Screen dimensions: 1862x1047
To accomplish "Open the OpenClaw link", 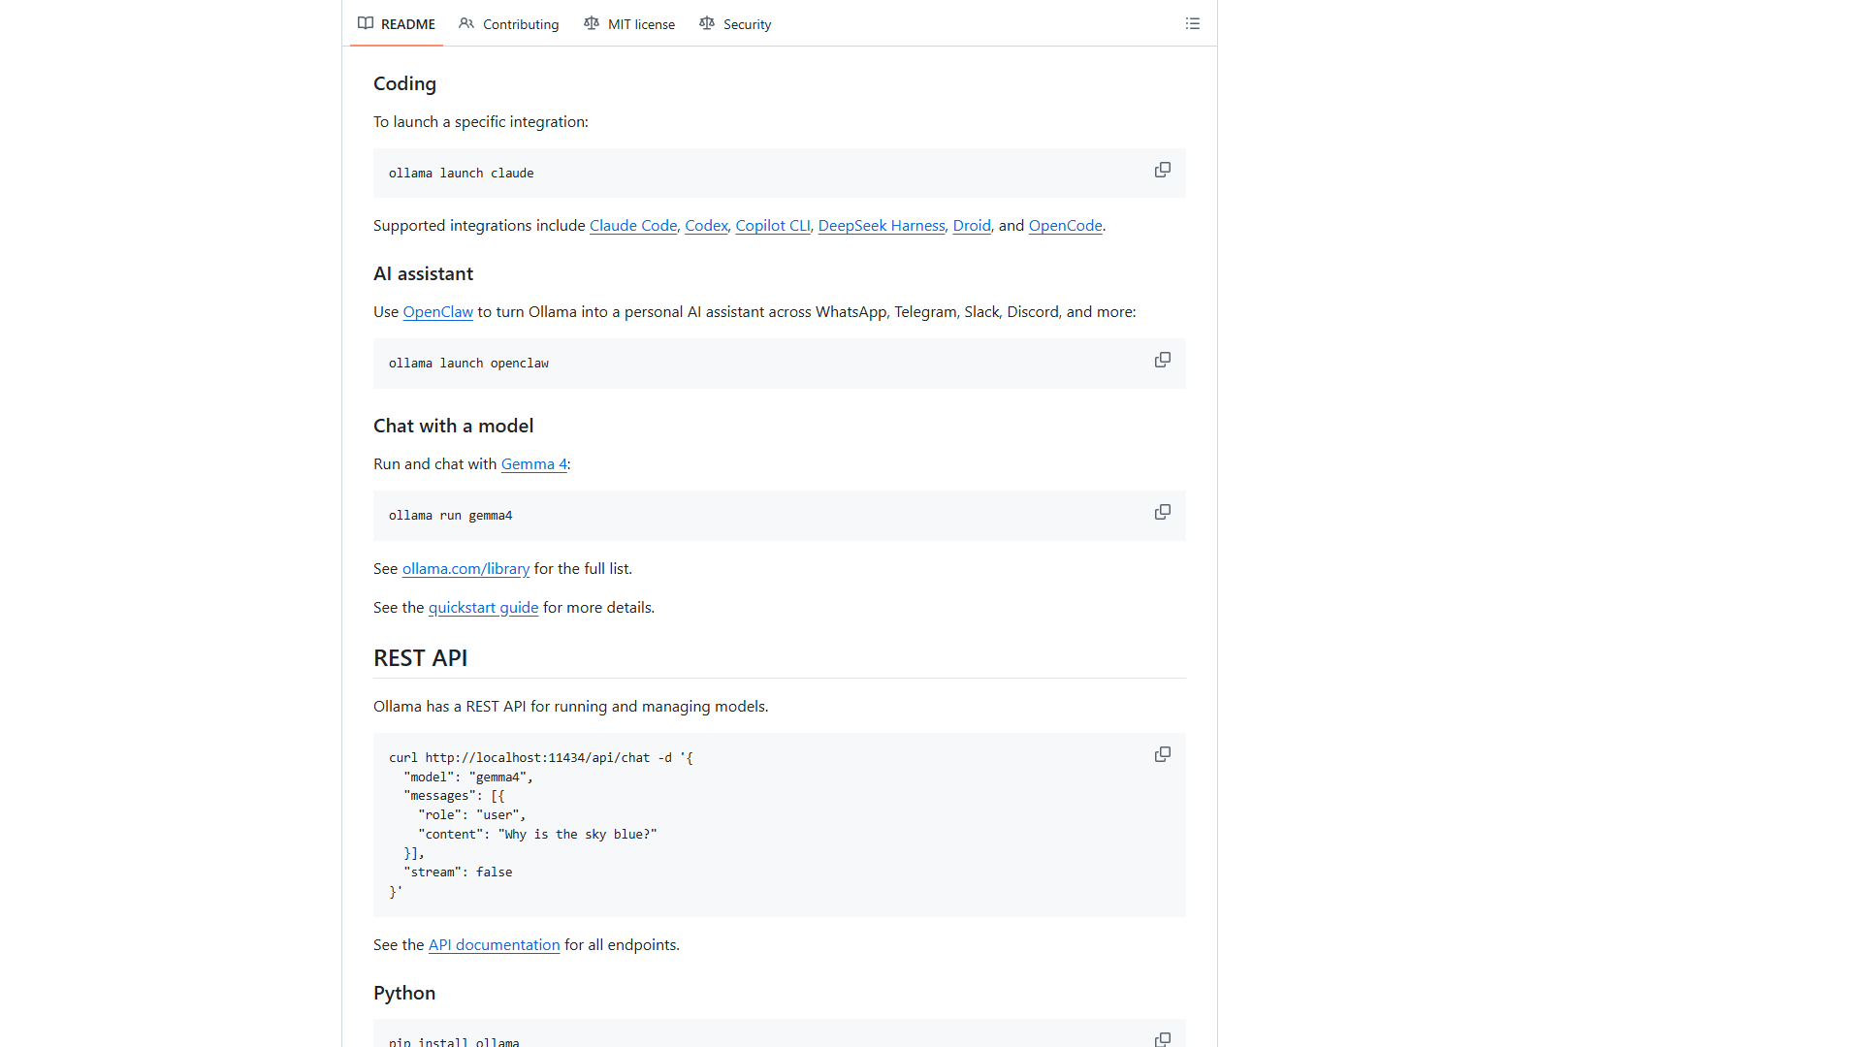I will tap(437, 312).
